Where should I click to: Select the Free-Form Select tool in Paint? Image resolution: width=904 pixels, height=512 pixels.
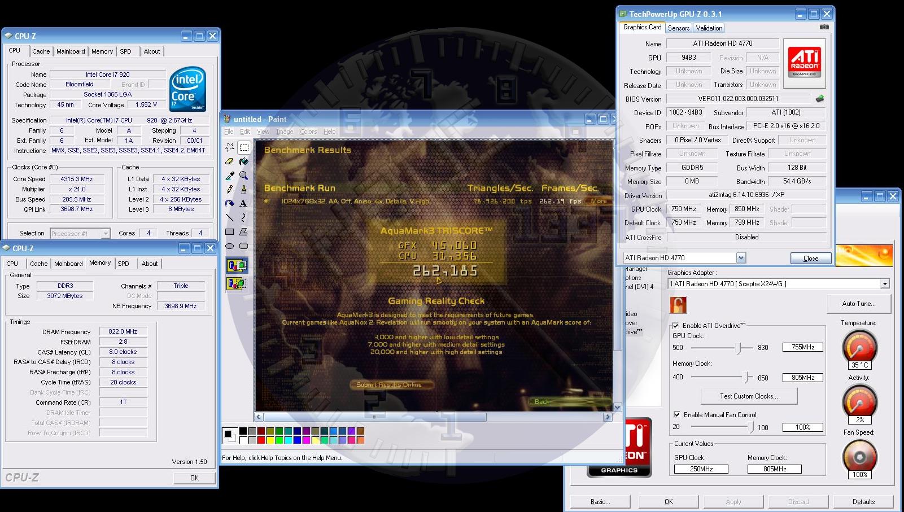pos(229,147)
